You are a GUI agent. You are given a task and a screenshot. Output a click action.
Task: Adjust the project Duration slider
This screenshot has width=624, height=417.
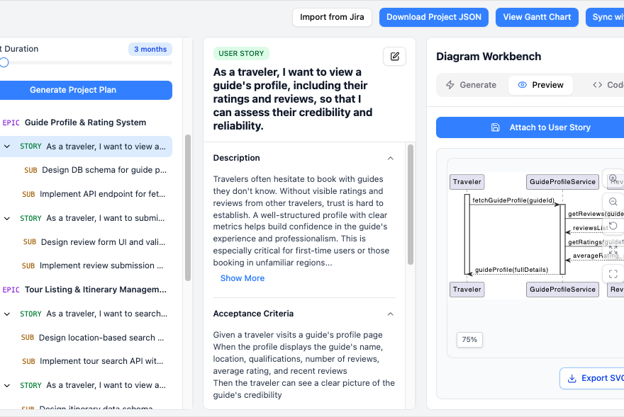coord(4,62)
